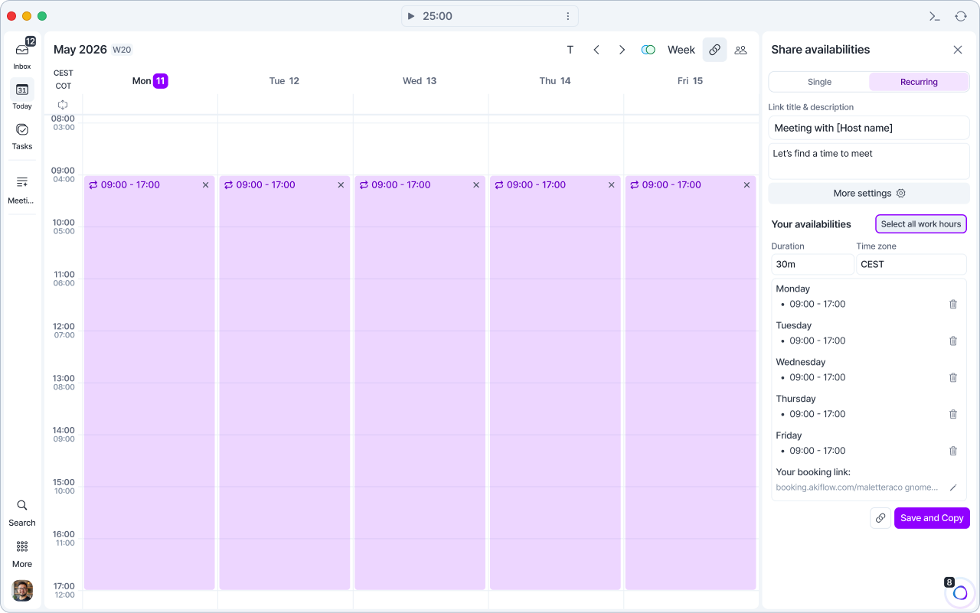Select the Mon 11 day header
The height and width of the screenshot is (613, 980).
pyautogui.click(x=150, y=80)
